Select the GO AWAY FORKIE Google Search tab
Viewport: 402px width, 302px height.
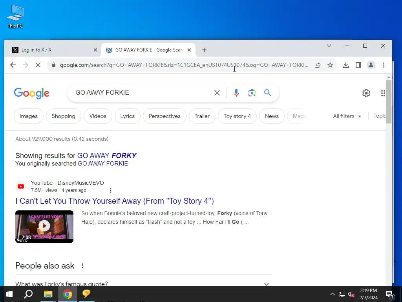(x=149, y=50)
